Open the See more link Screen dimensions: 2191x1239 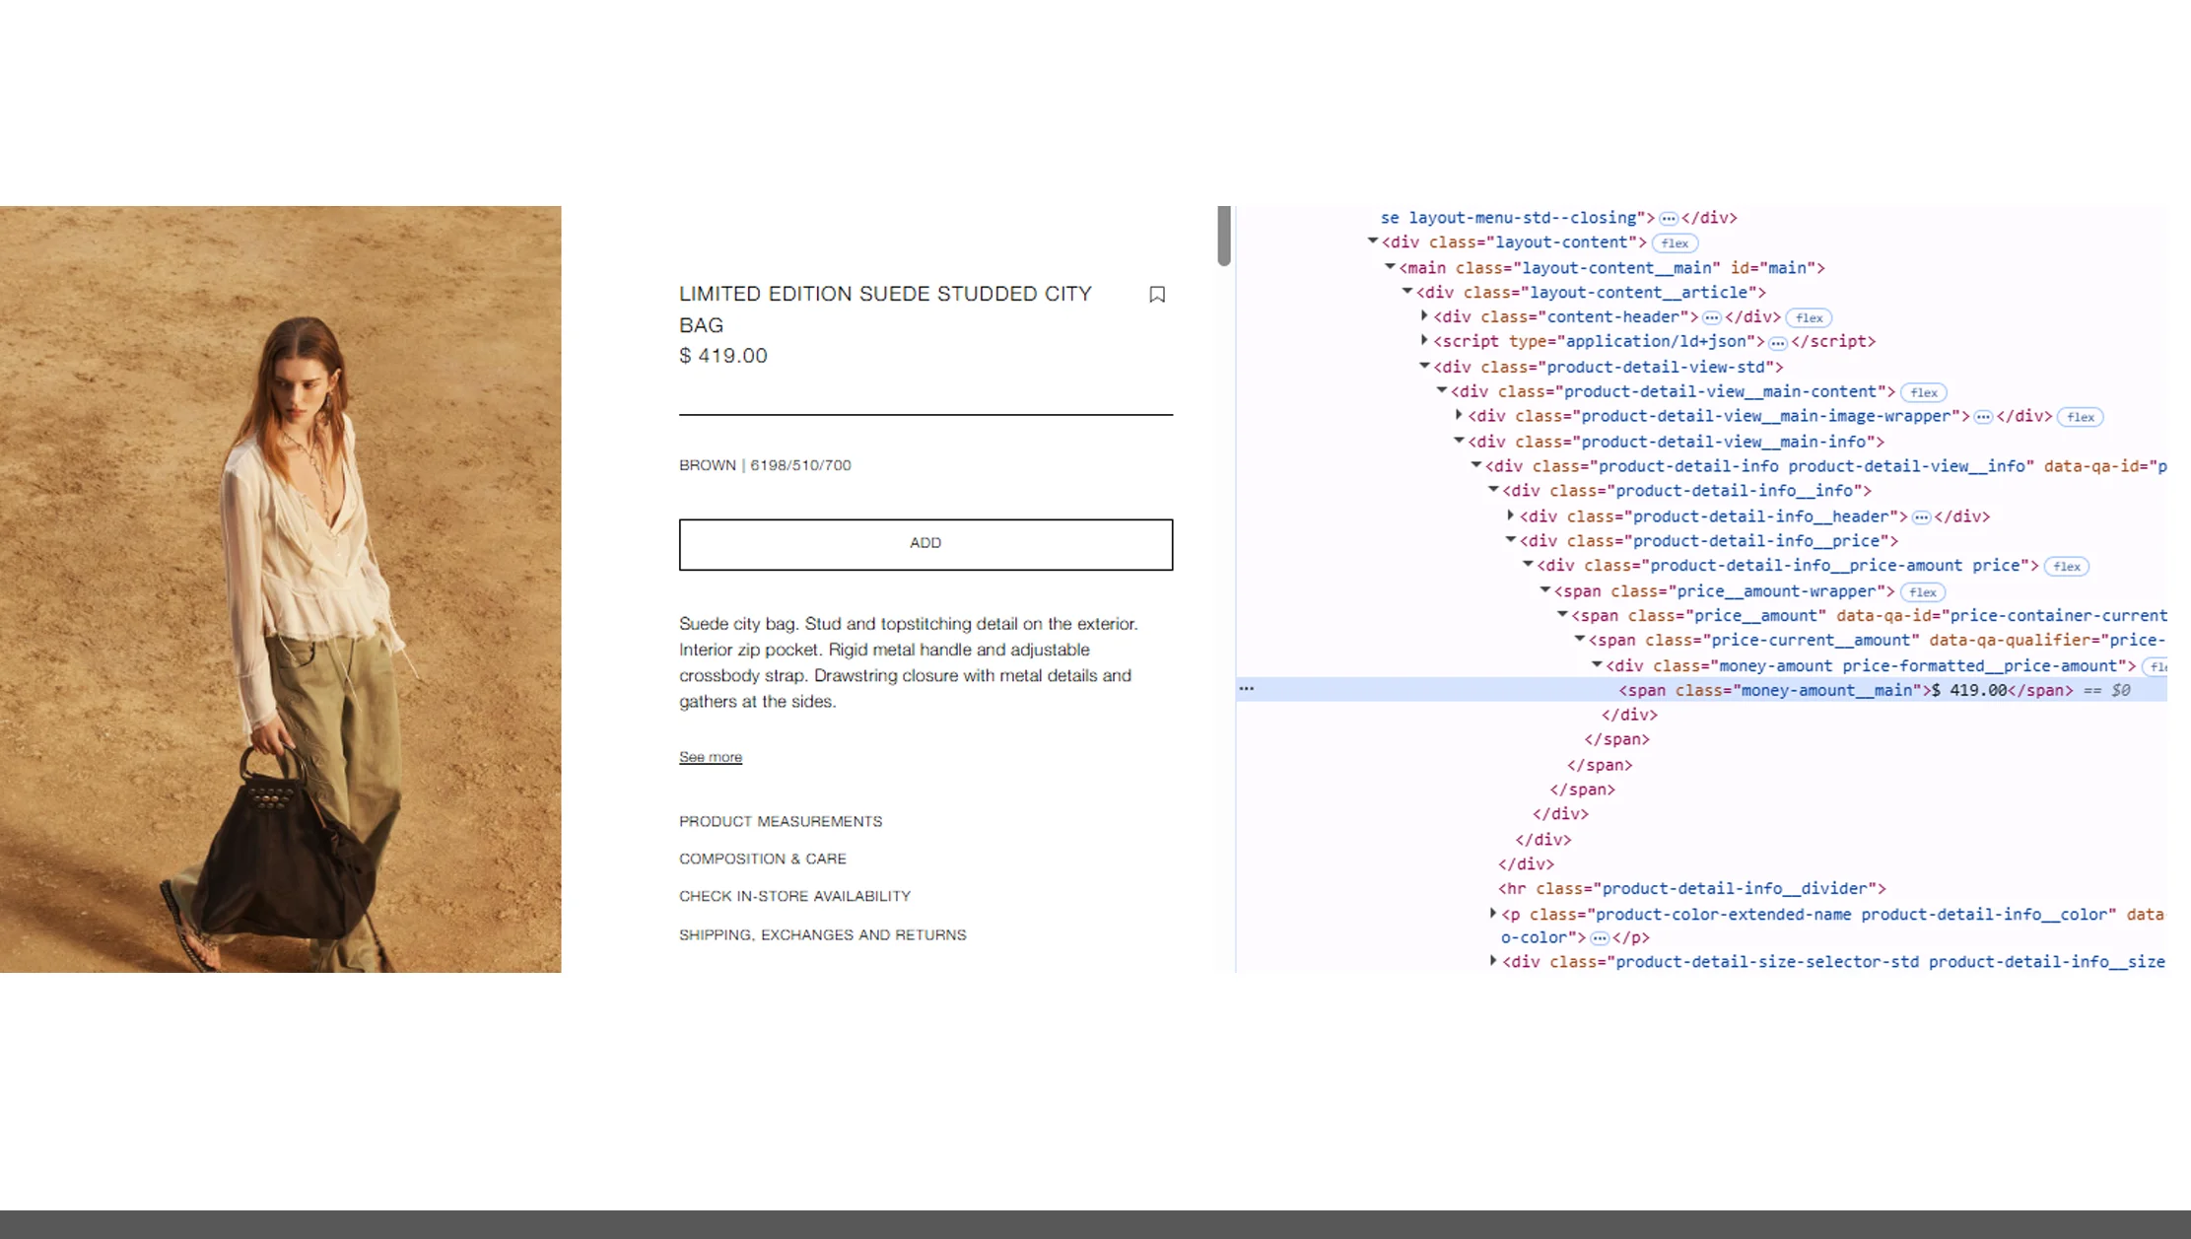[711, 757]
